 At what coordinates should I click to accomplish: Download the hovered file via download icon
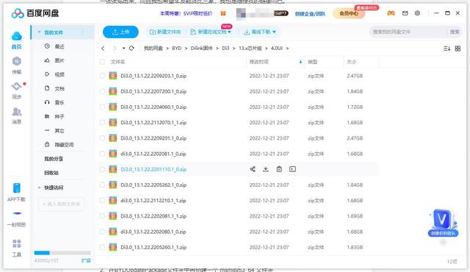[266, 169]
